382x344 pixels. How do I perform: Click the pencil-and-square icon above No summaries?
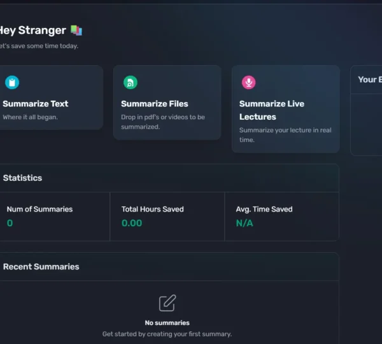(167, 303)
